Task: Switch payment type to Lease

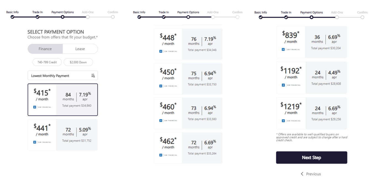Action: (80, 49)
